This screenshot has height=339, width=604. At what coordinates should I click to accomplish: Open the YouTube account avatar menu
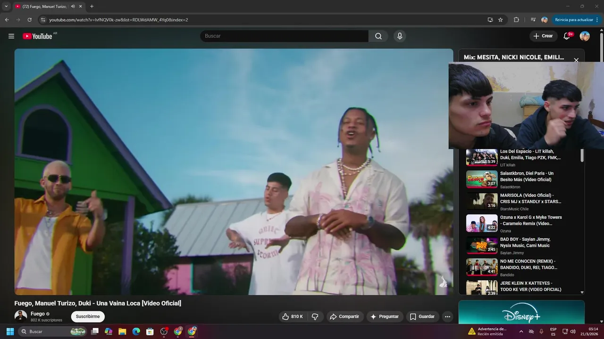[x=585, y=36]
